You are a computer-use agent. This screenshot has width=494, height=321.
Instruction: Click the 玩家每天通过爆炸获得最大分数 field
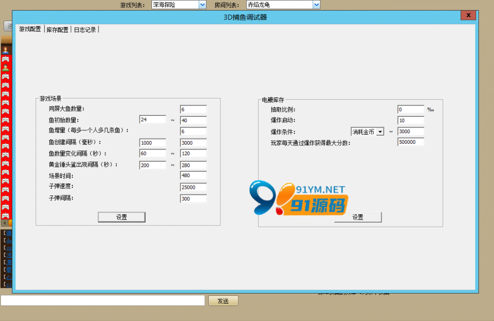tap(411, 142)
